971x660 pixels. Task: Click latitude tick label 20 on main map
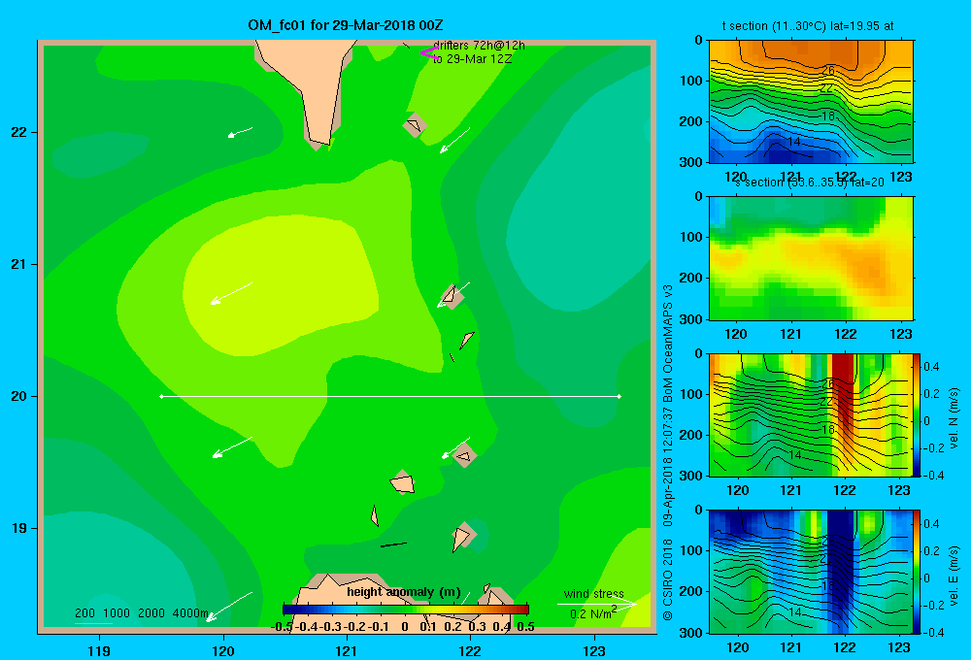(x=19, y=396)
